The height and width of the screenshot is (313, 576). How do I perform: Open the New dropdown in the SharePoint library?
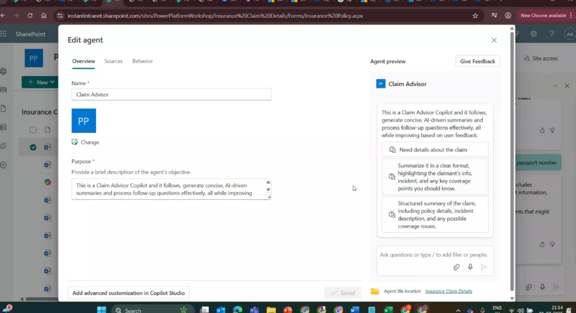[x=40, y=82]
